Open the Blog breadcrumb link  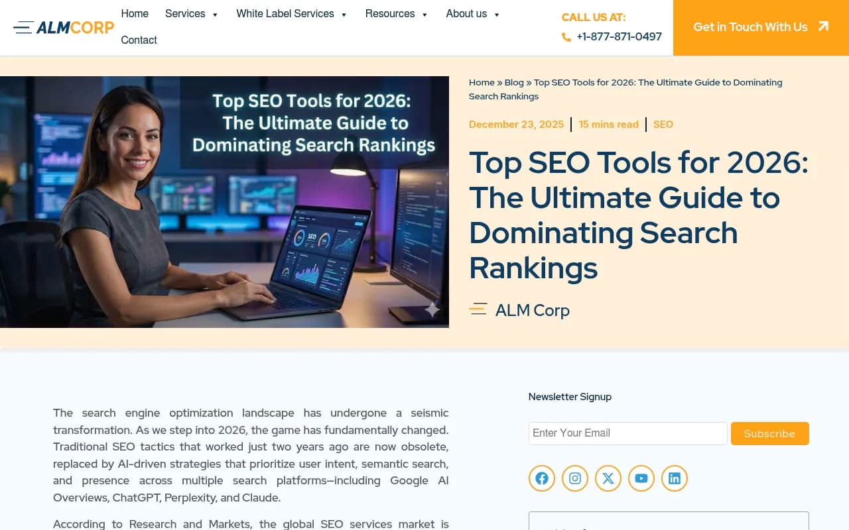pos(514,82)
